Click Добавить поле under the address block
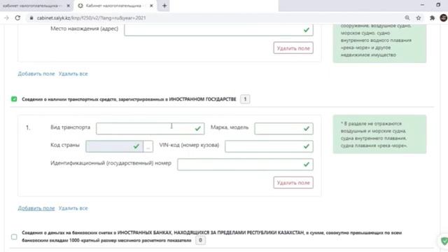 pos(36,73)
